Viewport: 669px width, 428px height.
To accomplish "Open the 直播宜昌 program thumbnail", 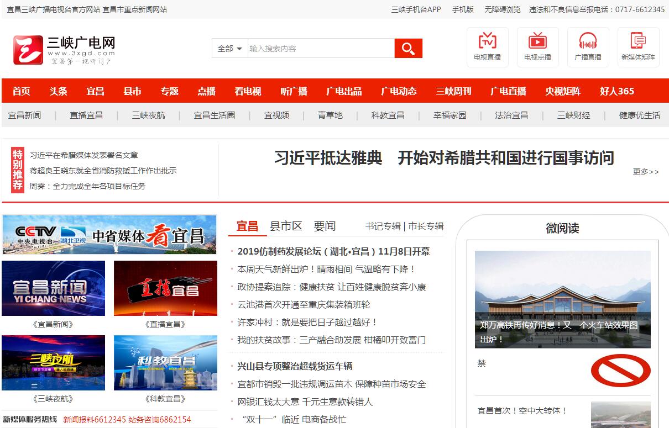I will click(x=165, y=288).
